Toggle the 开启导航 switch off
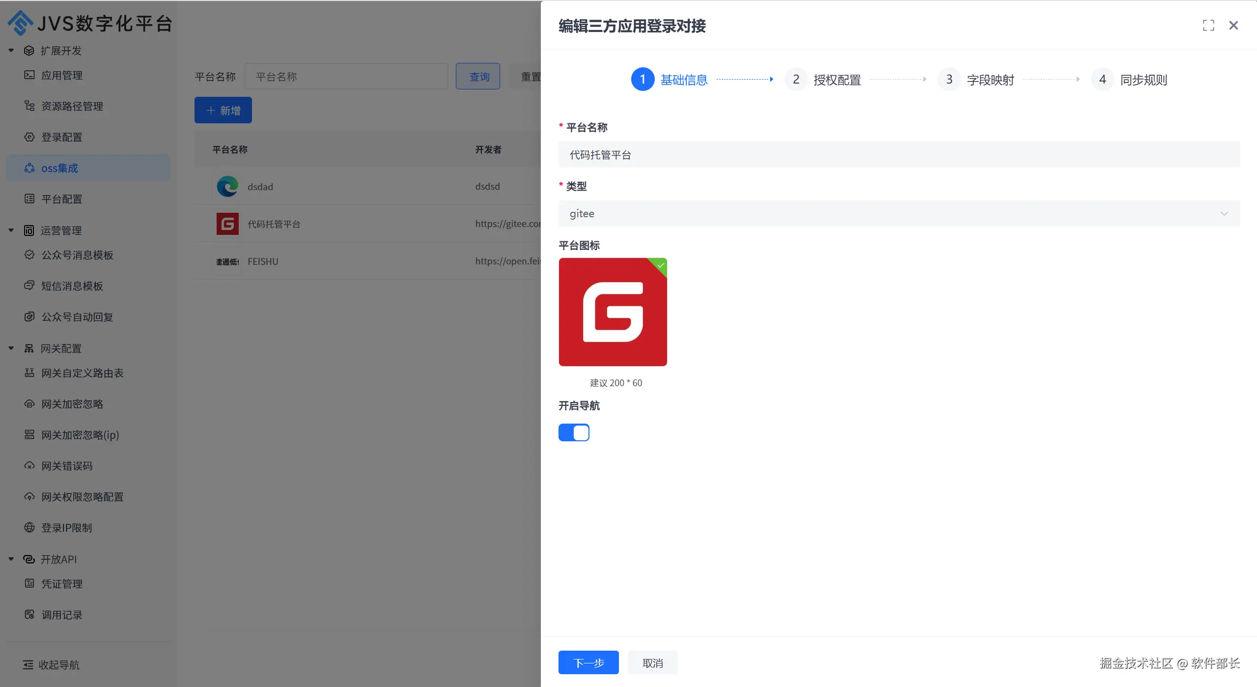 [574, 433]
